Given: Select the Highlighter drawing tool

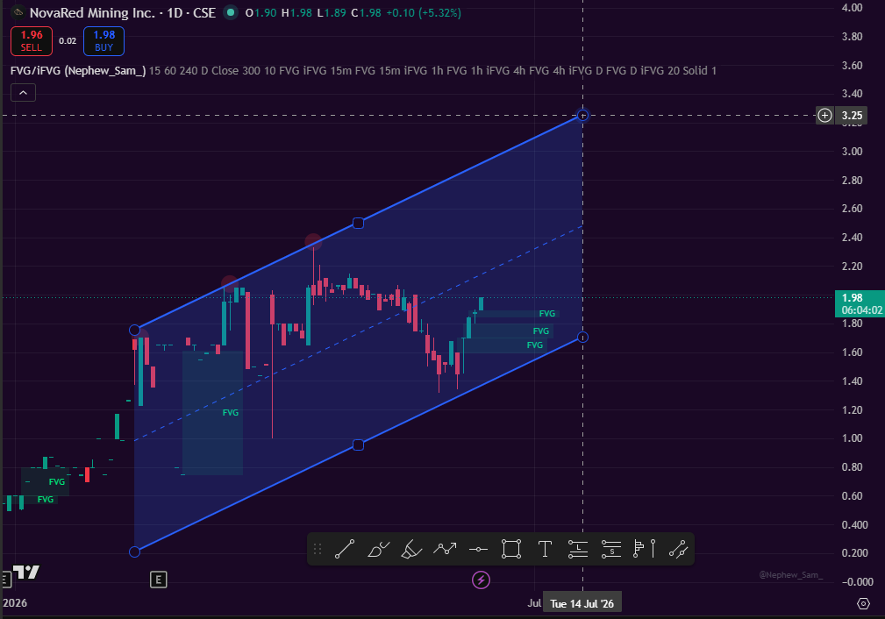Looking at the screenshot, I should point(411,549).
